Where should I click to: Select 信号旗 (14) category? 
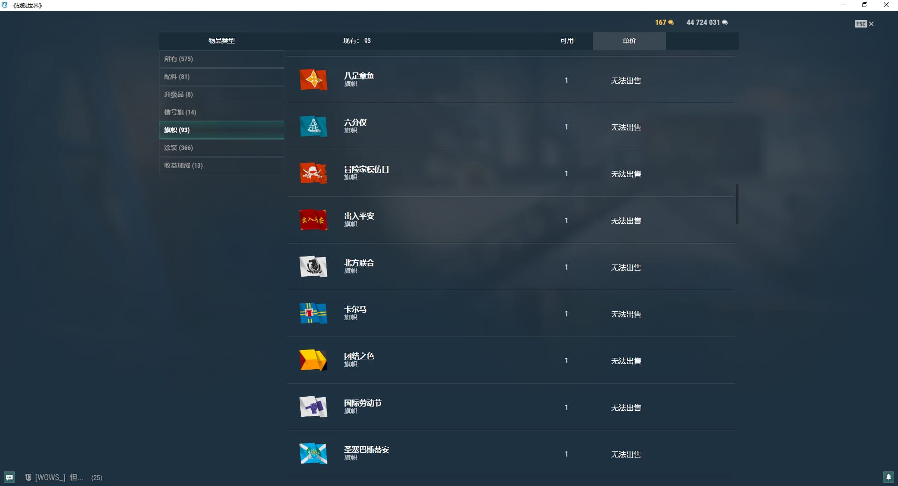pos(221,112)
